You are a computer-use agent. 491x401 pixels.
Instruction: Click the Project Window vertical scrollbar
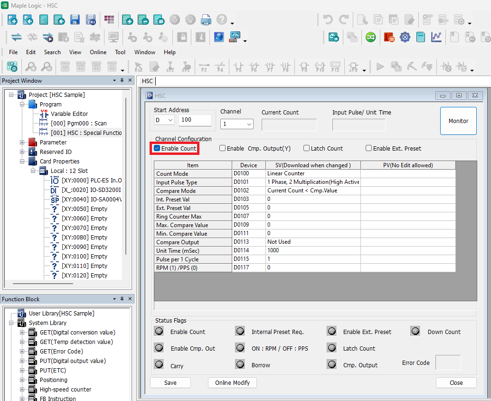click(x=126, y=176)
